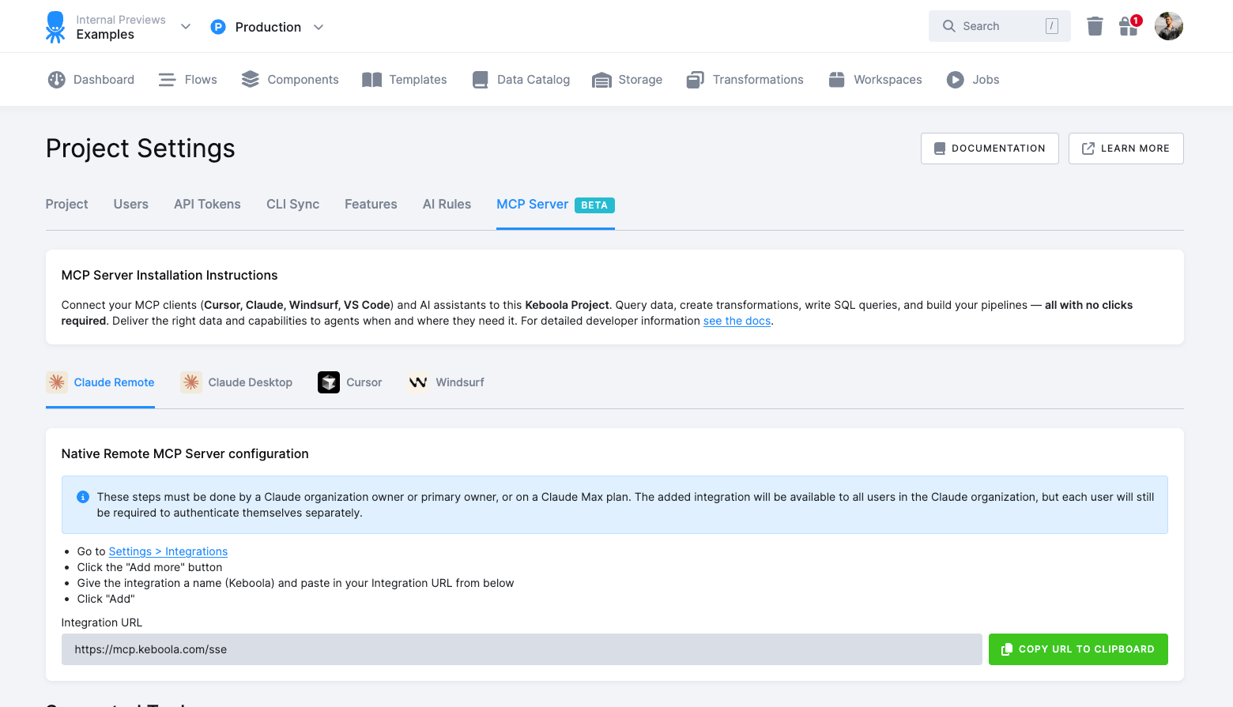Viewport: 1233px width, 707px height.
Task: Click the Windsurf wave icon
Action: click(418, 382)
